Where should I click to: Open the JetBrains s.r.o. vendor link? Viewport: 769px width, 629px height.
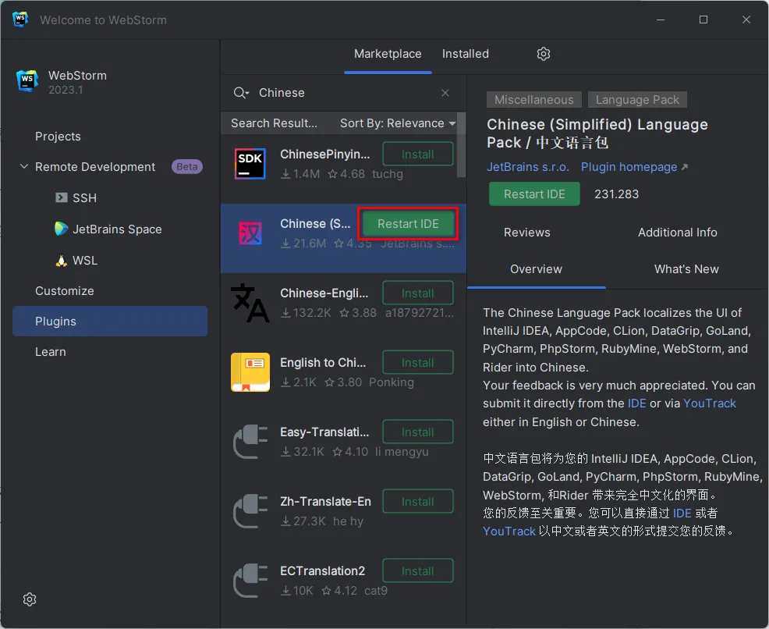pos(528,167)
